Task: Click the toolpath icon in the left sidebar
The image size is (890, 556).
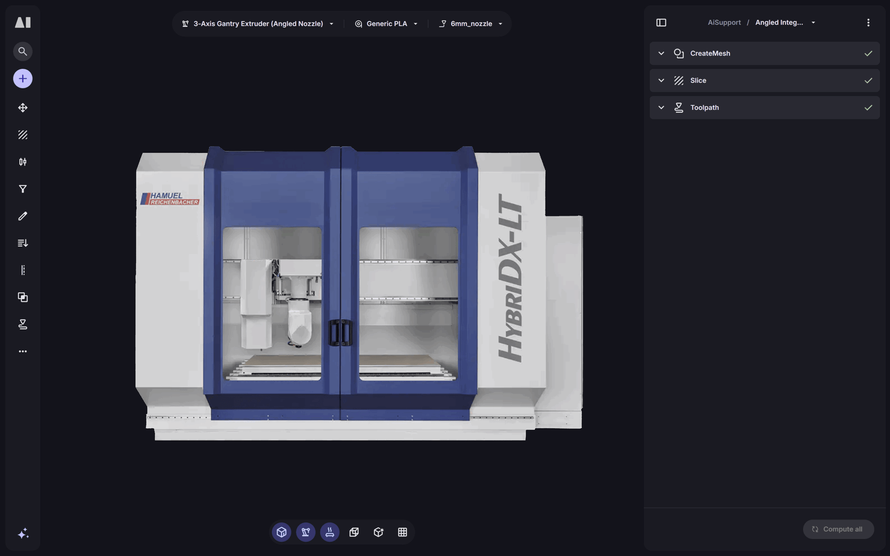Action: [x=22, y=324]
